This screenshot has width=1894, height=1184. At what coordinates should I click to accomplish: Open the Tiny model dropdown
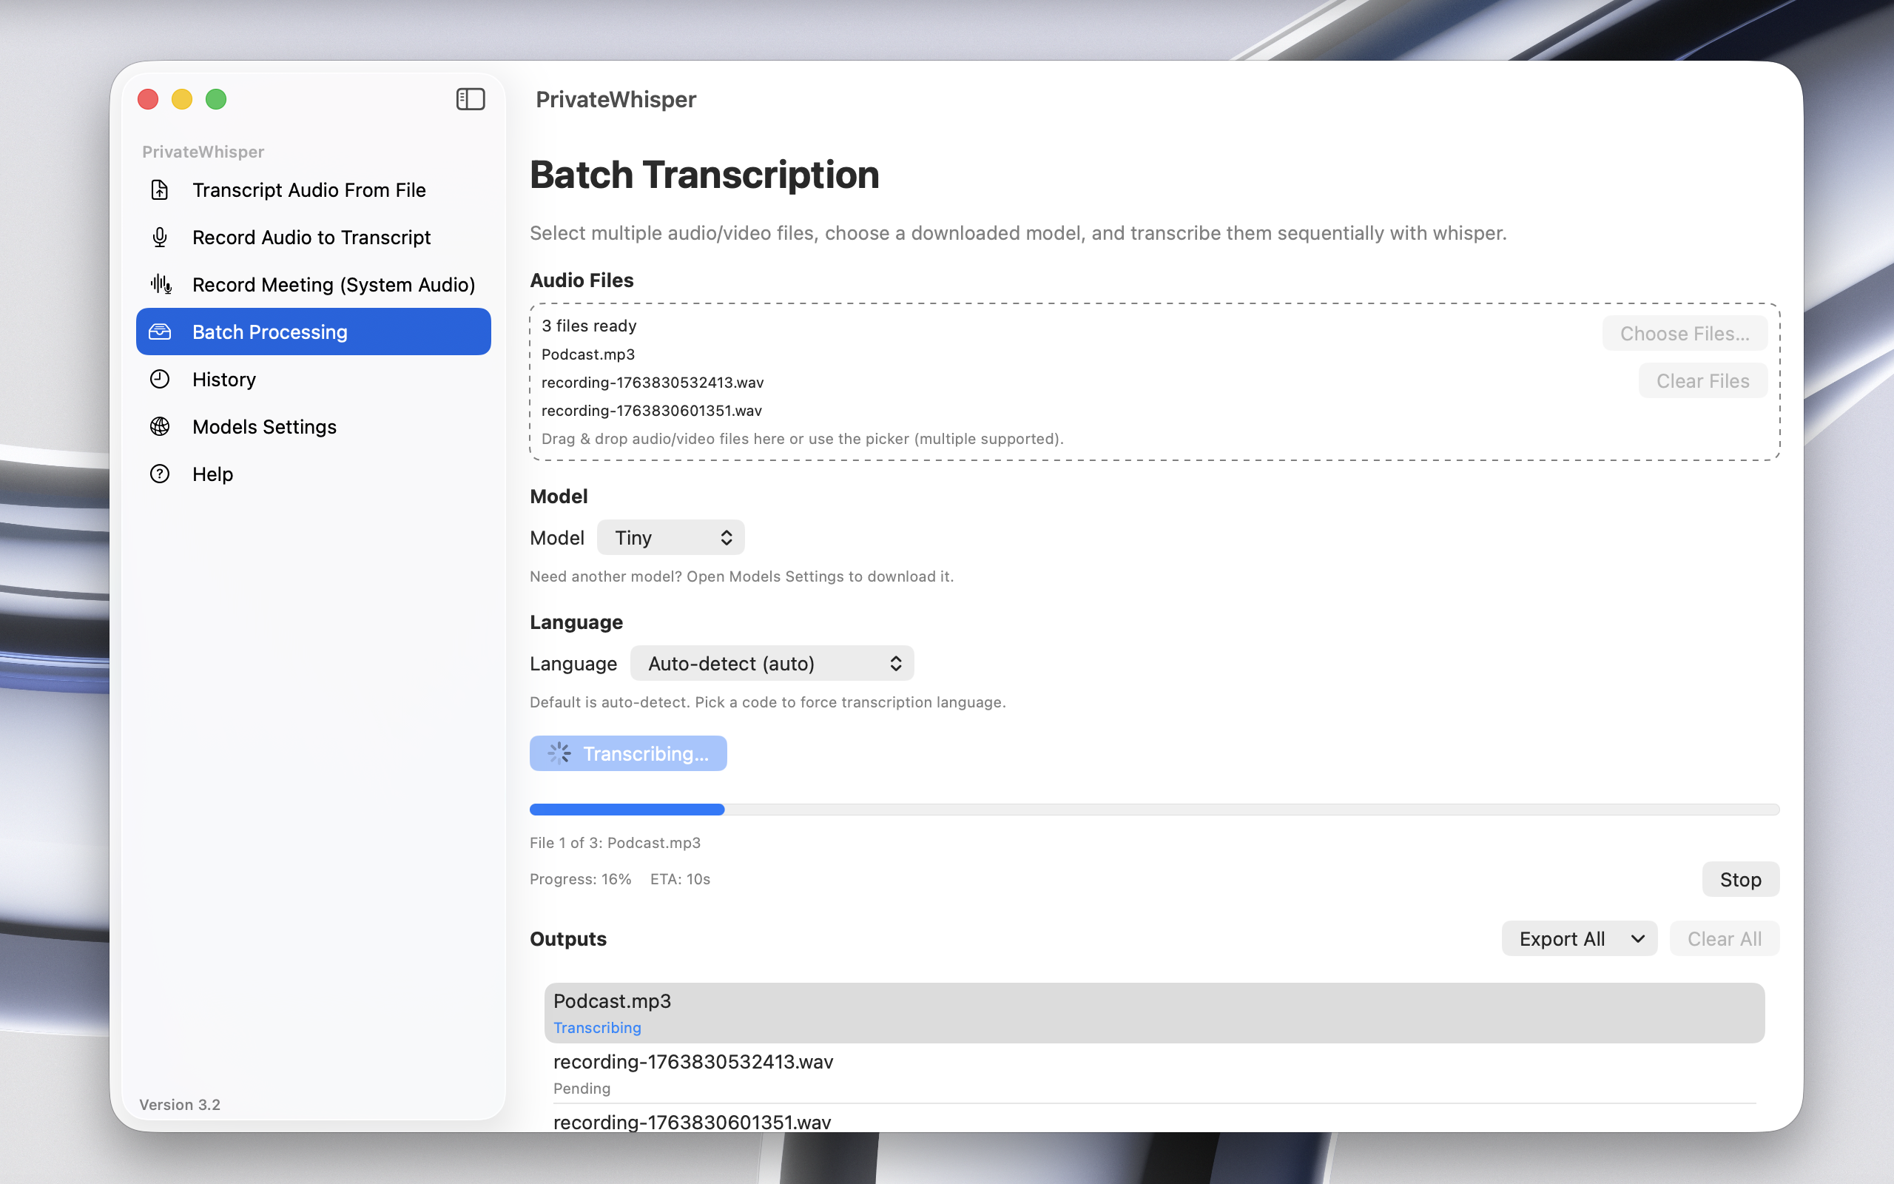(x=671, y=538)
